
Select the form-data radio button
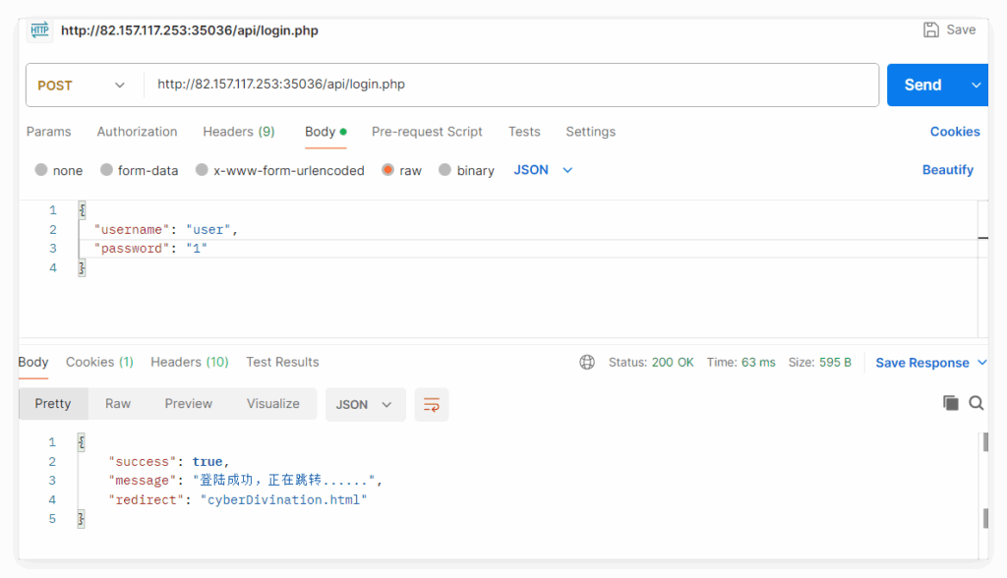point(107,170)
